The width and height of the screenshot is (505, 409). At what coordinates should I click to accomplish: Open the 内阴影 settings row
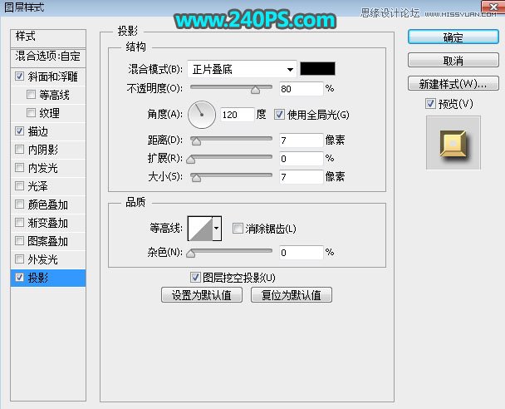pyautogui.click(x=48, y=150)
